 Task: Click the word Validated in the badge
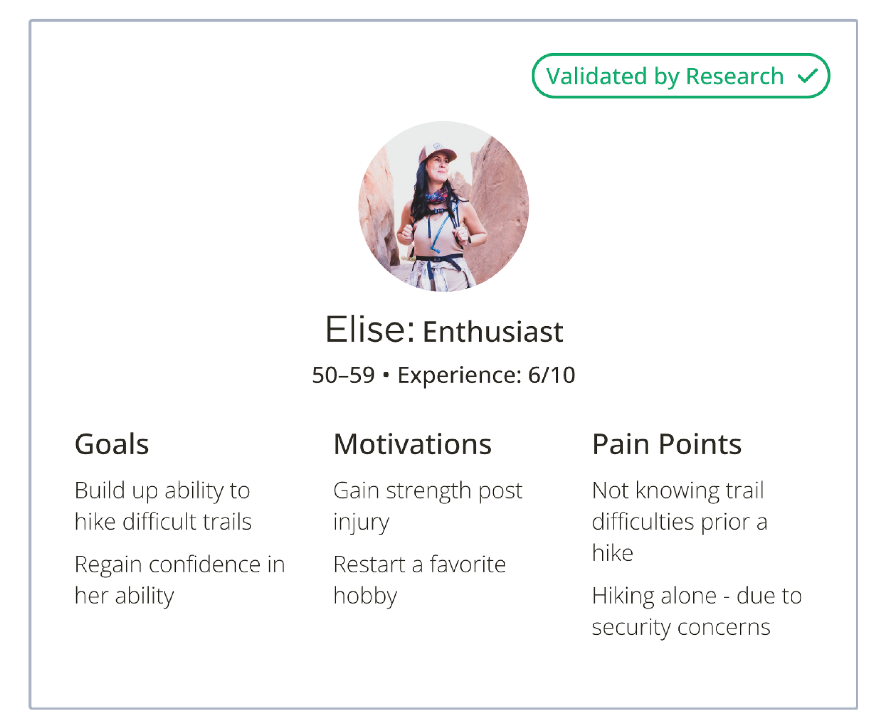597,76
